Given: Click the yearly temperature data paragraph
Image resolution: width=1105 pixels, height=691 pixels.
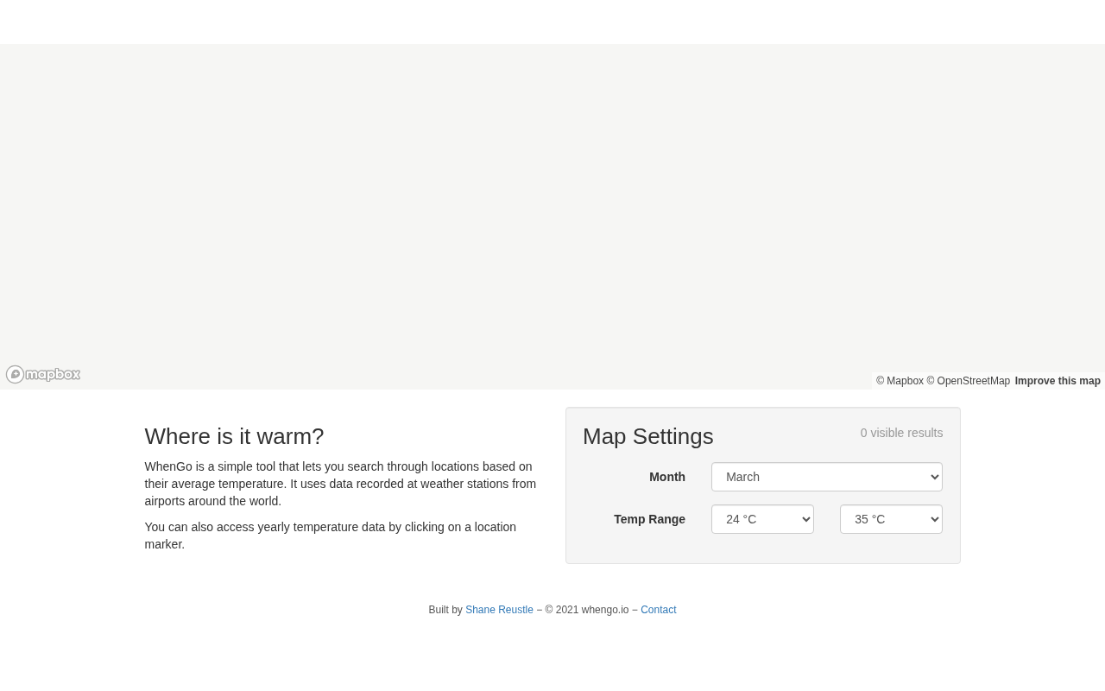Looking at the screenshot, I should [x=330, y=536].
